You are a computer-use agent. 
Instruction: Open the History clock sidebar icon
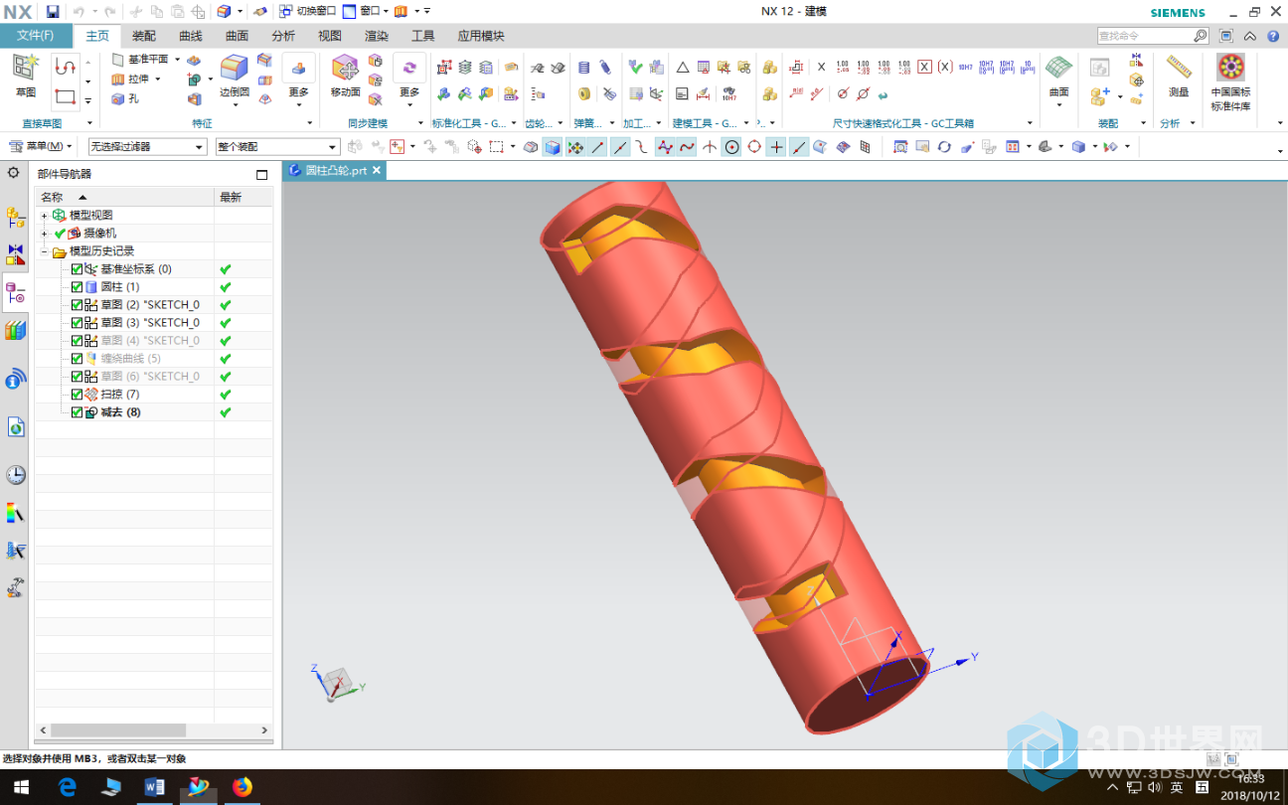[x=15, y=475]
